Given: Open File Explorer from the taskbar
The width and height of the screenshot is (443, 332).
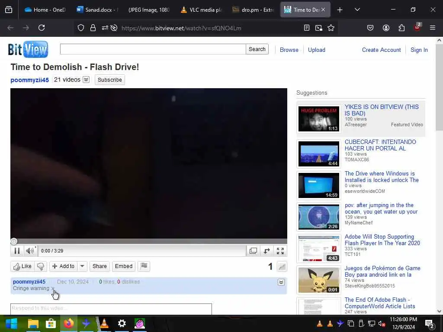Looking at the screenshot, I should click(33, 323).
